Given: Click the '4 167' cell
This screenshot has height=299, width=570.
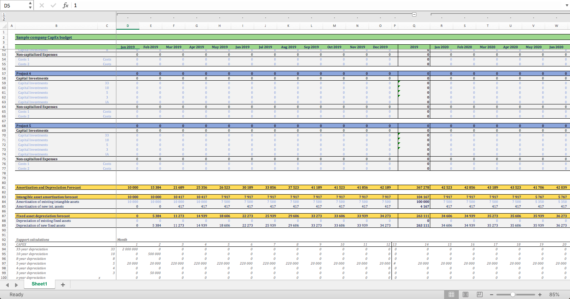Looking at the screenshot, I should click(414, 206).
